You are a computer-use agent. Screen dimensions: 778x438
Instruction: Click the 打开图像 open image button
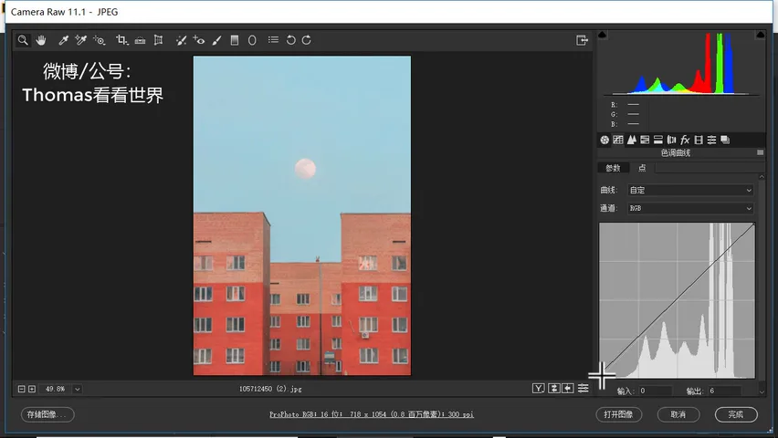coord(619,414)
